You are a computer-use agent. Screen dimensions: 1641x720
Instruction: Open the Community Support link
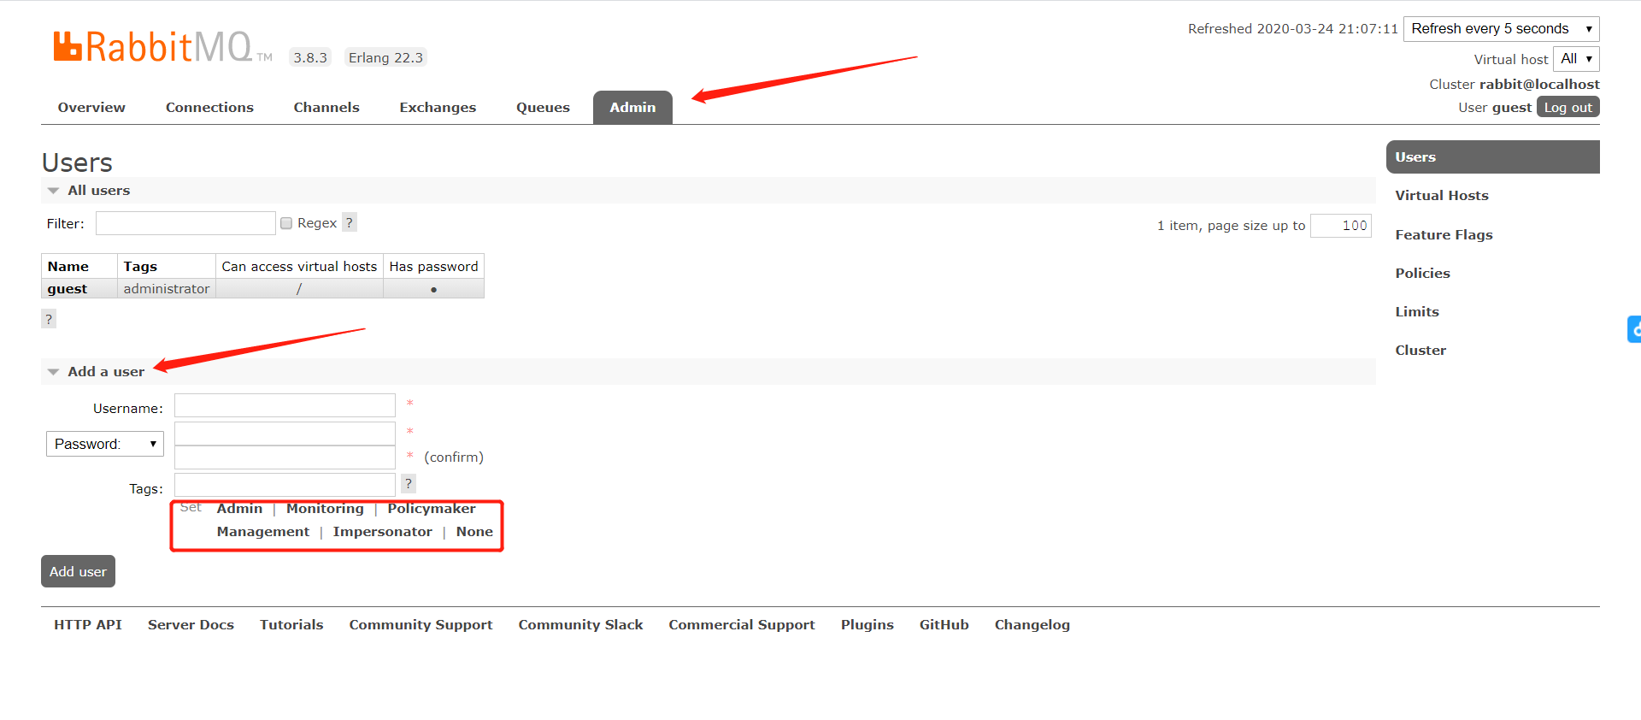click(421, 625)
